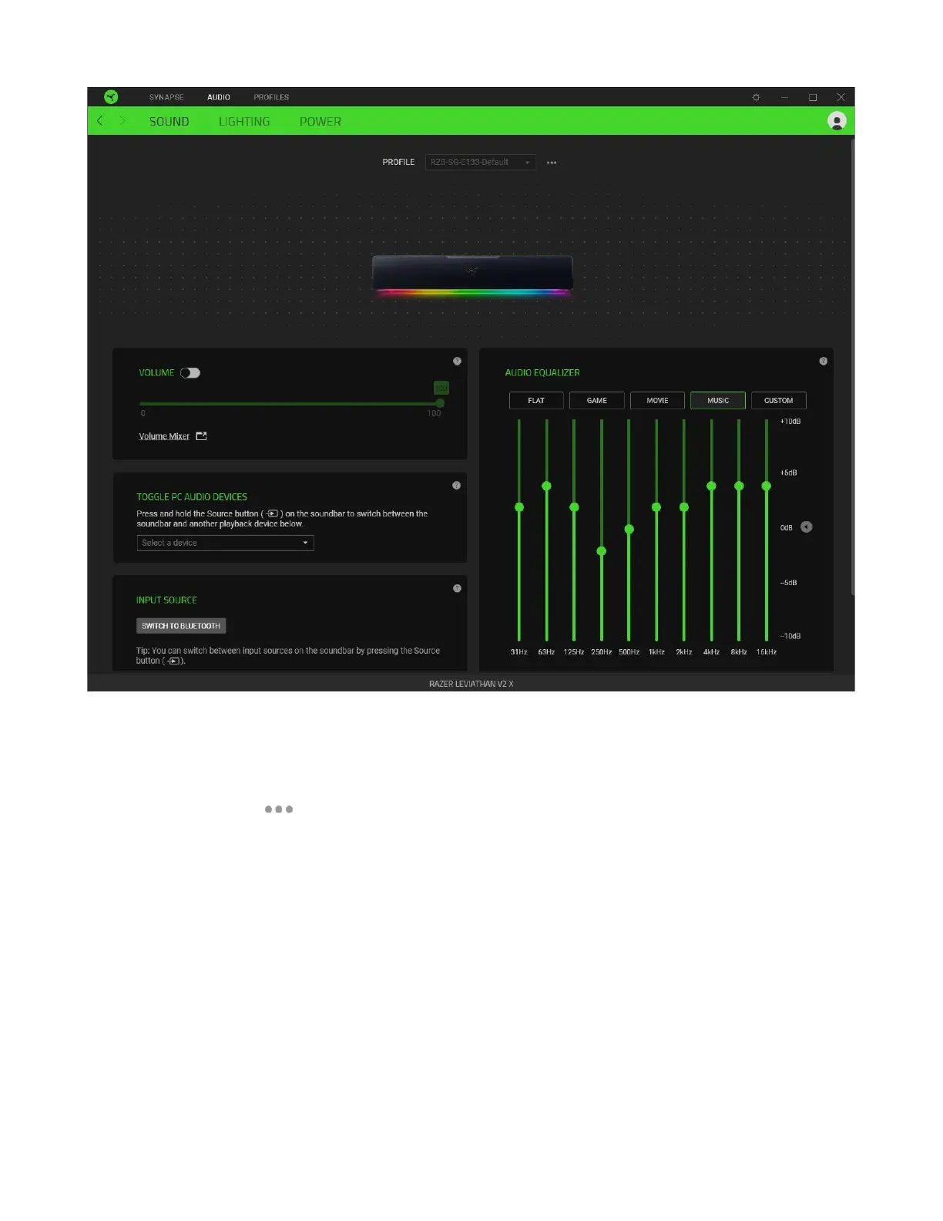Viewport: 943px width, 1221px height.
Task: Click the soundbar device image
Action: [x=472, y=276]
